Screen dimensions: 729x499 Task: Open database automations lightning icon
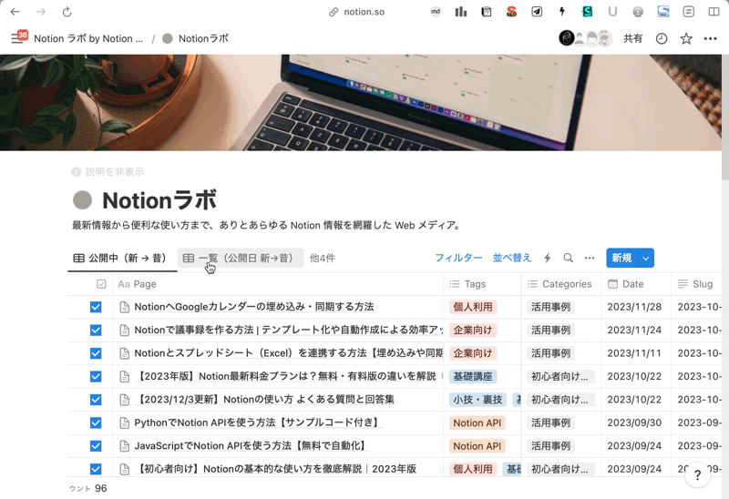click(548, 258)
